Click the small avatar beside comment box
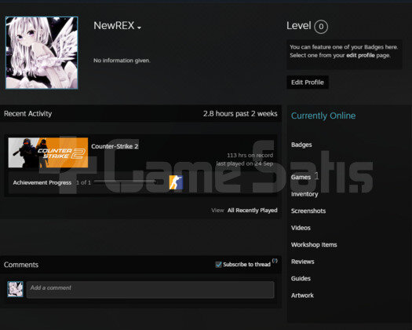This screenshot has height=330, width=412. coord(15,289)
